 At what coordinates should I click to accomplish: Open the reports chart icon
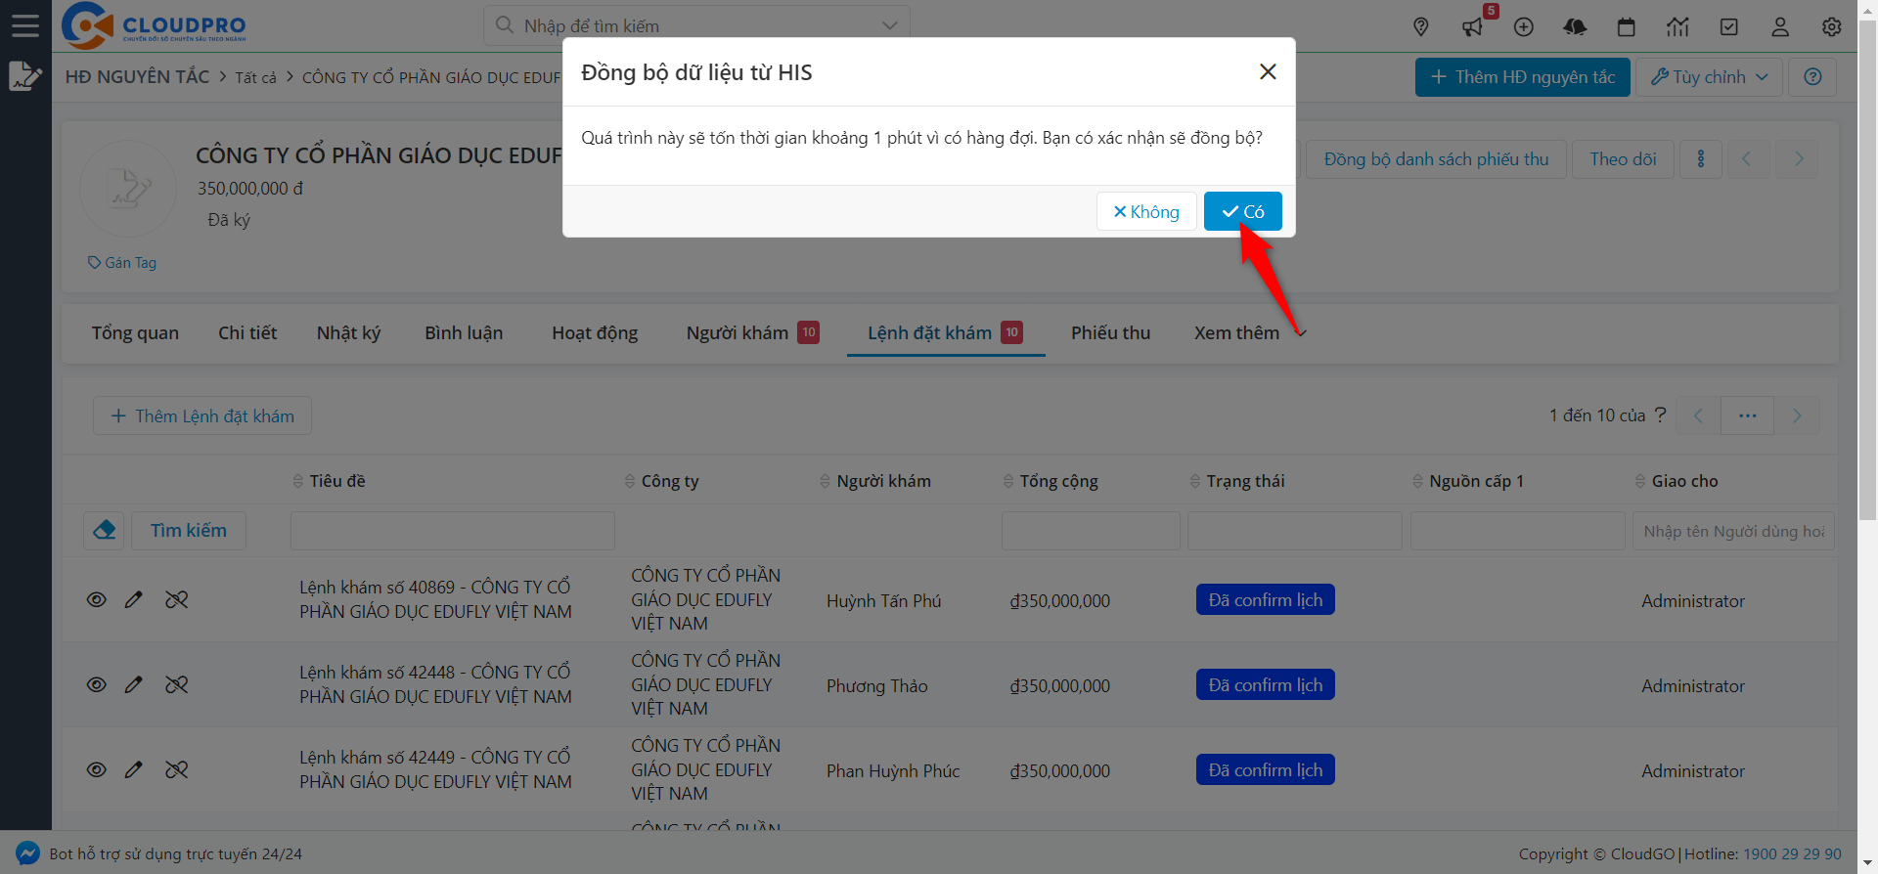point(1677,27)
